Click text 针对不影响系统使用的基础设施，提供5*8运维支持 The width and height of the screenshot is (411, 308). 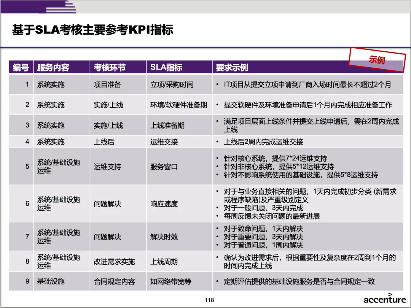point(301,175)
